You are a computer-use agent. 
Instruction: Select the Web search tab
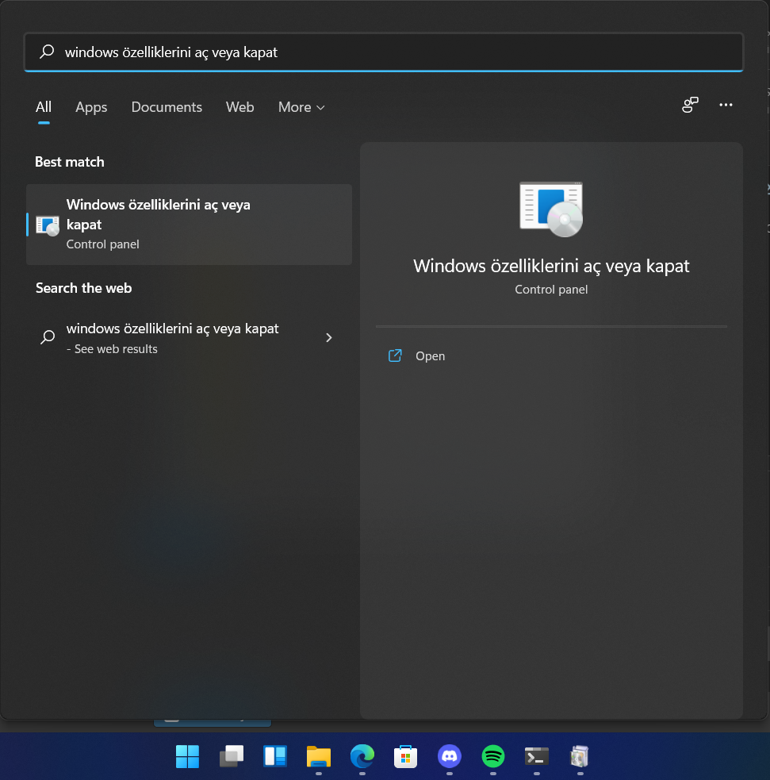click(x=239, y=107)
